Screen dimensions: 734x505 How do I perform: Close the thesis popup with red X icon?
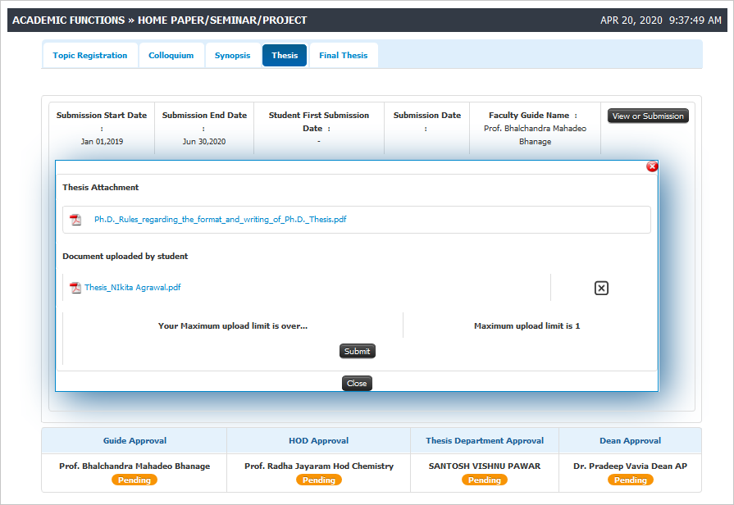pos(652,166)
